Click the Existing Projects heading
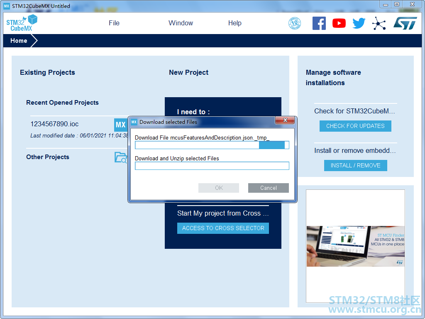This screenshot has width=425, height=319. 47,72
